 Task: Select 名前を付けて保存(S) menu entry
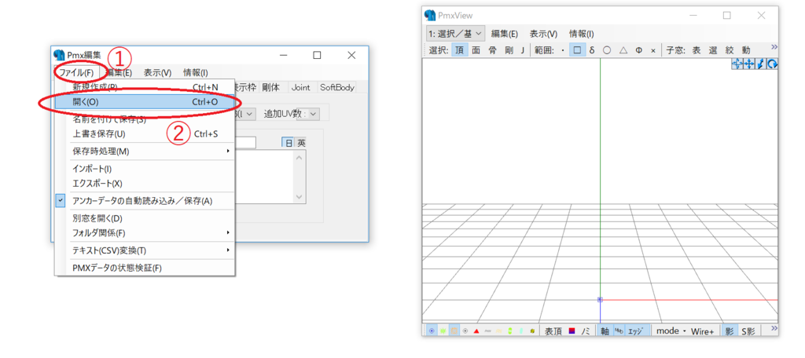point(145,119)
